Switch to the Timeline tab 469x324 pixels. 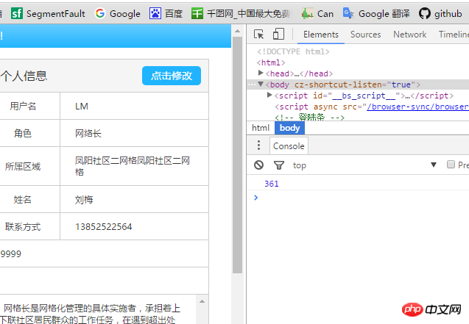[x=453, y=35]
